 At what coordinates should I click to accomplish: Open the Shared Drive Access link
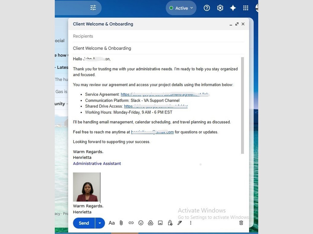156,106
